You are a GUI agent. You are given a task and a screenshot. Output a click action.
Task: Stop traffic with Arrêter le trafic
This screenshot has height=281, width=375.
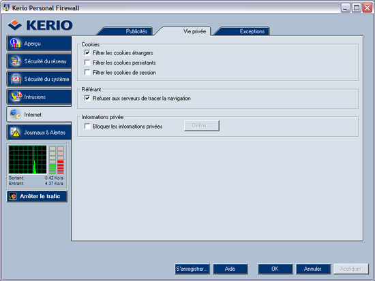37,197
